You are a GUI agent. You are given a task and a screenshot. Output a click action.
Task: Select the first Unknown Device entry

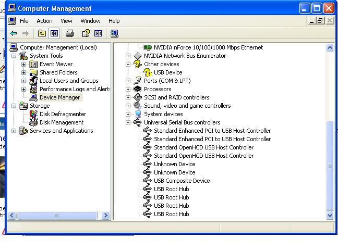(175, 164)
